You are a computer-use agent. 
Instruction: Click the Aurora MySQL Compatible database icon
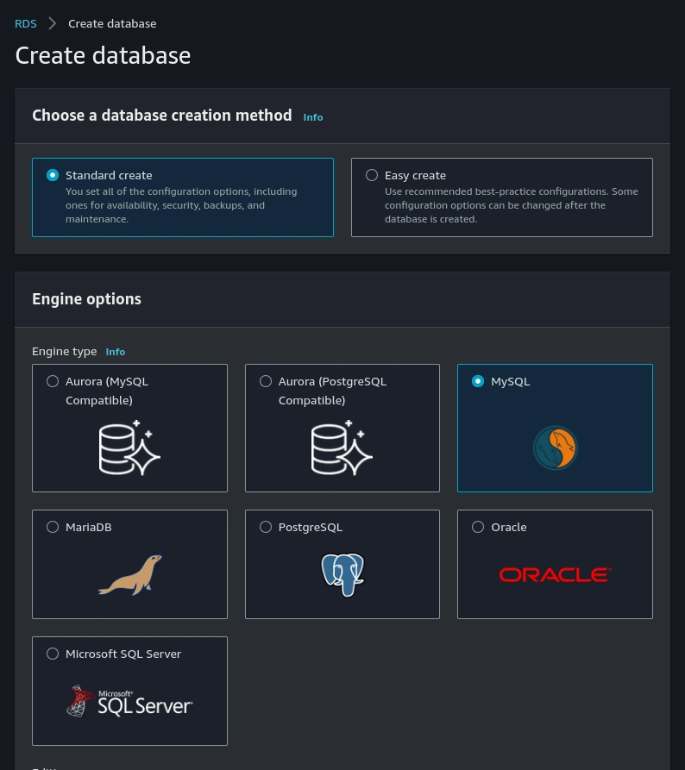point(129,448)
